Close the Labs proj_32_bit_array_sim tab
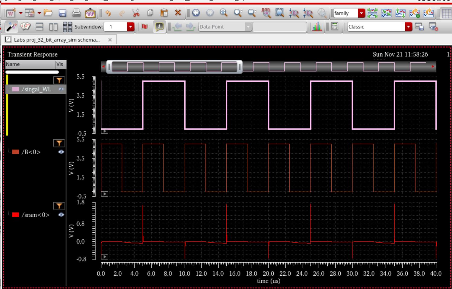 110,40
